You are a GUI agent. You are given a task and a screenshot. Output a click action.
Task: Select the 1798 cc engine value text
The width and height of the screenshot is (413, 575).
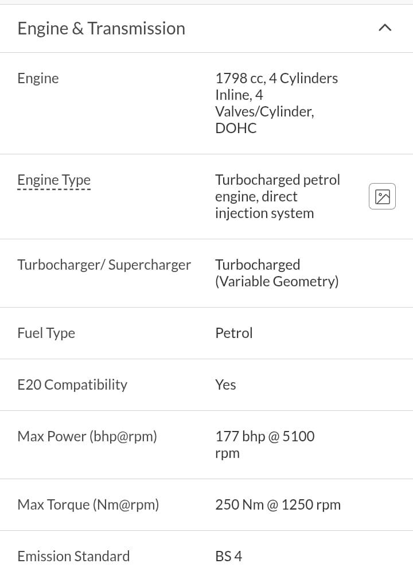(x=276, y=79)
